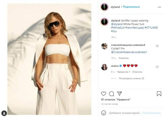Focus the Добавьте комментарий input field

pos(125,113)
